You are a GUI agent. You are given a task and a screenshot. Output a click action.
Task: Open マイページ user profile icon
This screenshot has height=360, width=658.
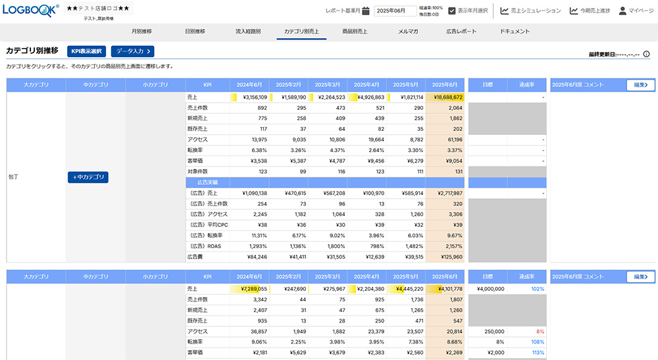[x=622, y=11]
